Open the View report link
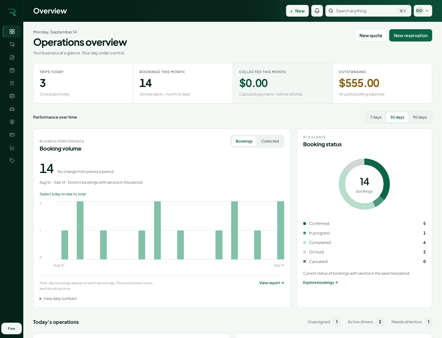Image resolution: width=442 pixels, height=338 pixels. (272, 283)
